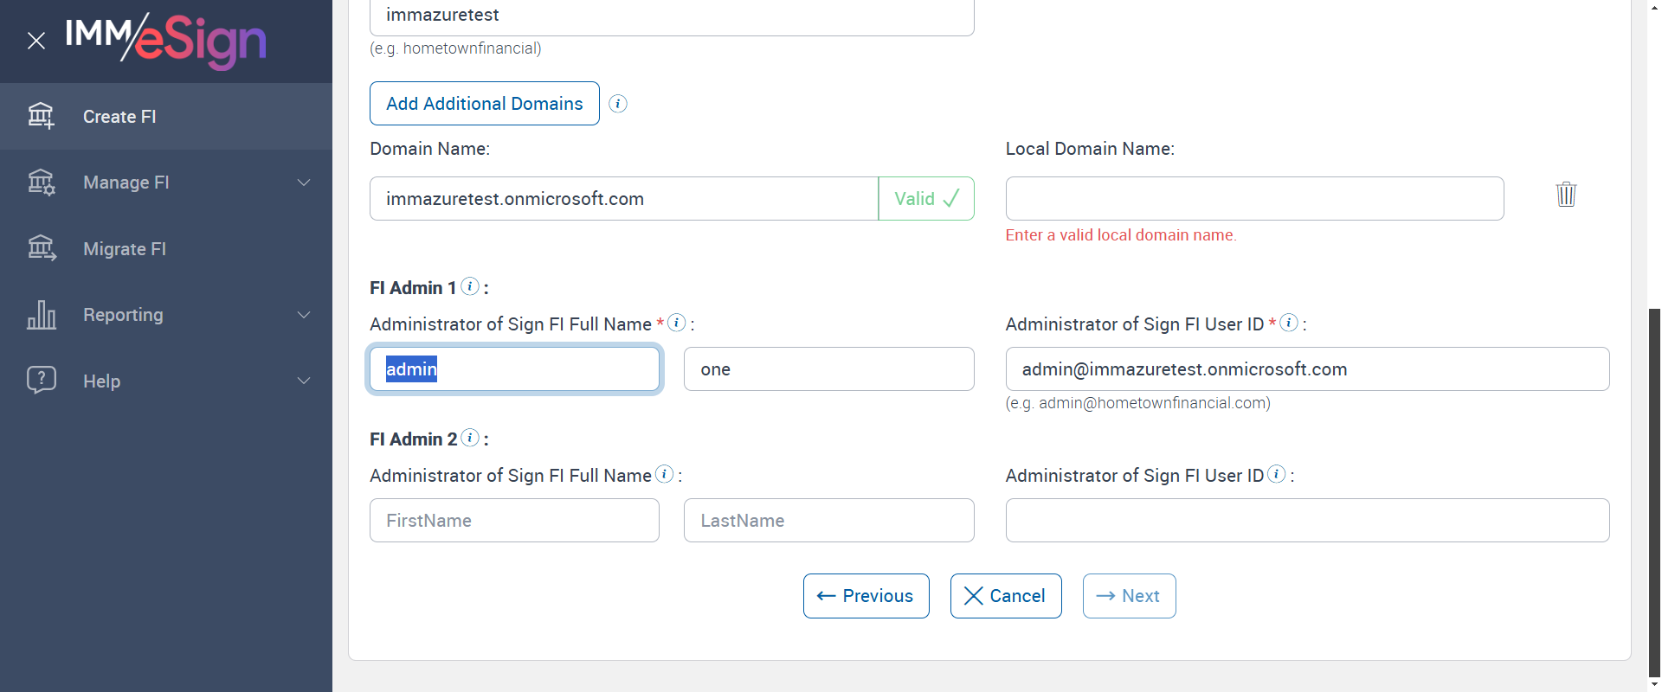1662x692 pixels.
Task: Click info icon beside Add Additional Domains
Action: pyautogui.click(x=618, y=104)
